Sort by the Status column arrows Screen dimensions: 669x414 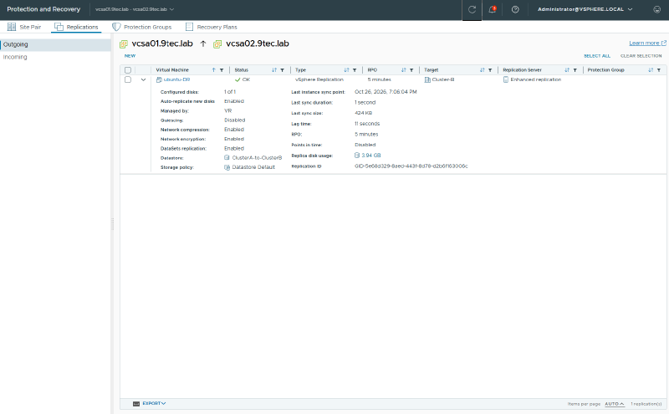pos(274,70)
